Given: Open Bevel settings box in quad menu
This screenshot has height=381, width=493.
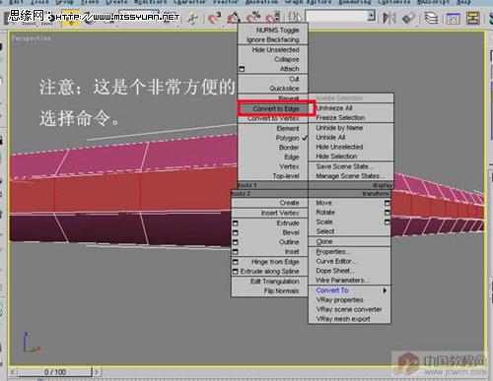Looking at the screenshot, I should pos(236,232).
